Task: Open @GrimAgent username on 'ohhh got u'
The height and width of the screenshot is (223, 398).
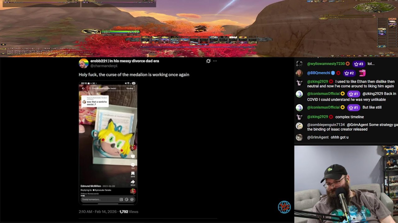Action: point(318,138)
